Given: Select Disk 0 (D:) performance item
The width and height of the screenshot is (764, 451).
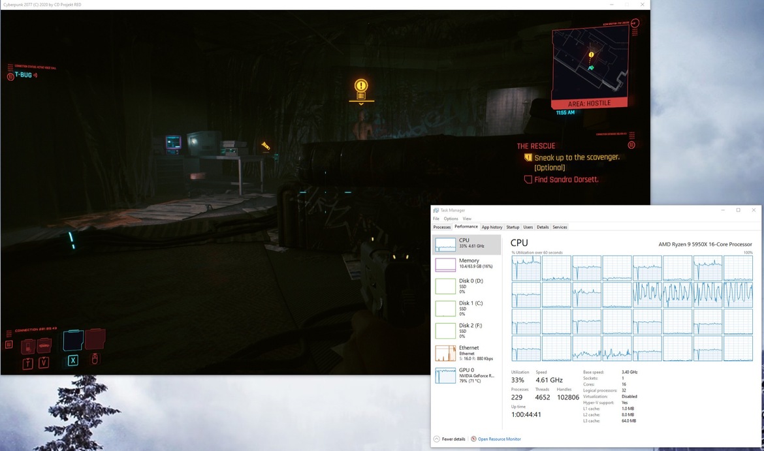Looking at the screenshot, I should click(x=466, y=286).
